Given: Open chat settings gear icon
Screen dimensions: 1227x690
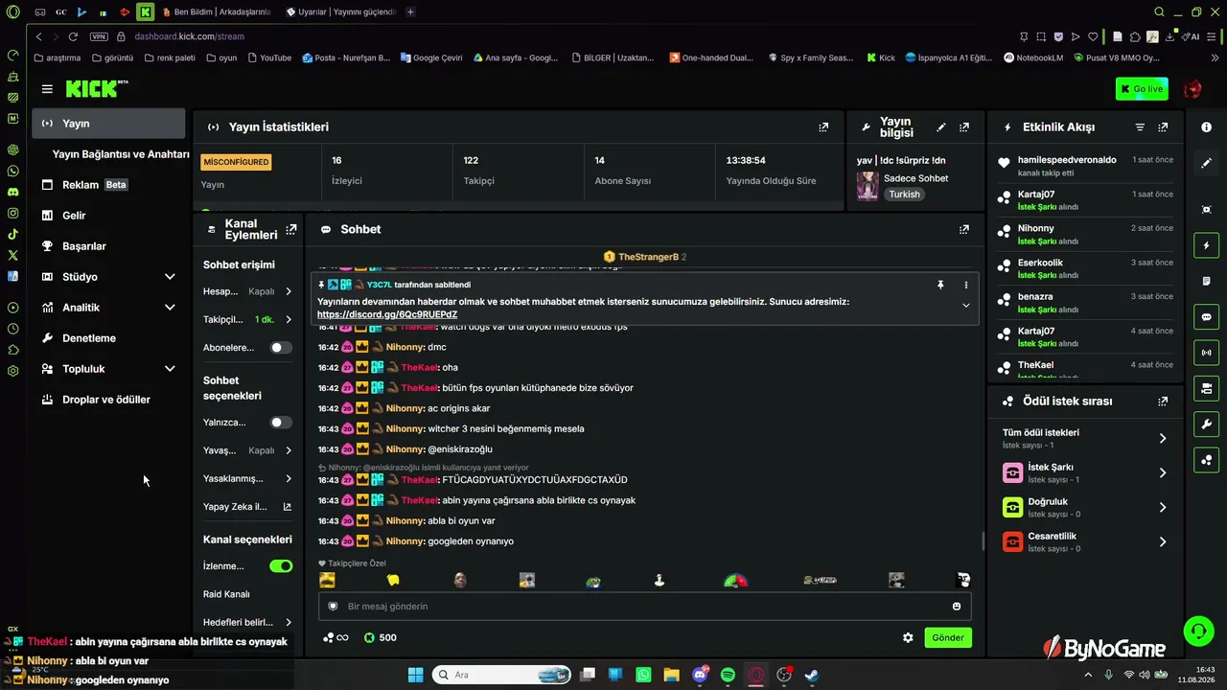Looking at the screenshot, I should (908, 637).
